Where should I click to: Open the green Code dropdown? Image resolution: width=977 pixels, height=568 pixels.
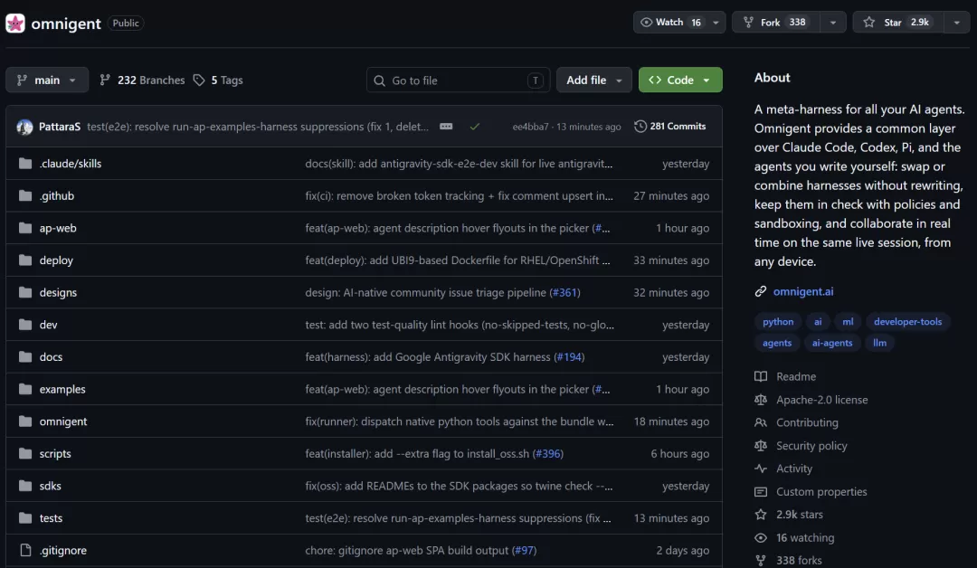pyautogui.click(x=680, y=80)
